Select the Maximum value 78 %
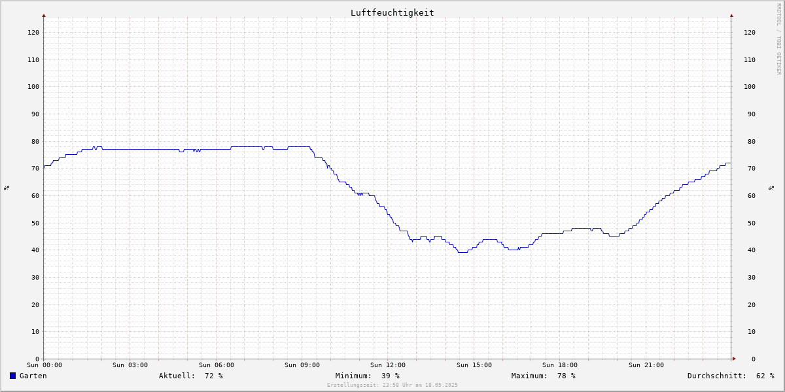This screenshot has height=392, width=785. click(x=567, y=376)
